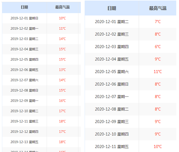Click the 17℃ value for 2019-12-10
This screenshot has height=152, width=179.
click(62, 111)
